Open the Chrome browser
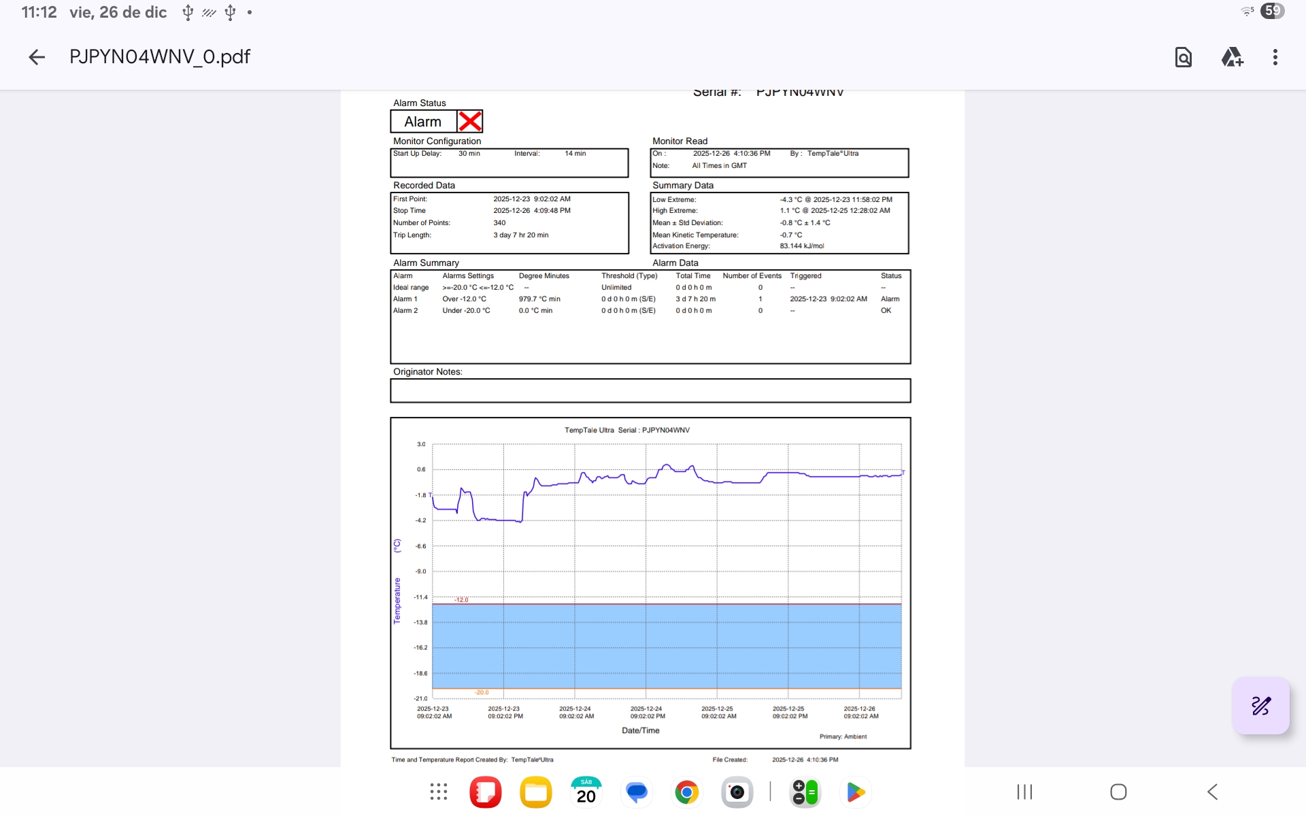Viewport: 1306px width, 816px height. tap(687, 792)
